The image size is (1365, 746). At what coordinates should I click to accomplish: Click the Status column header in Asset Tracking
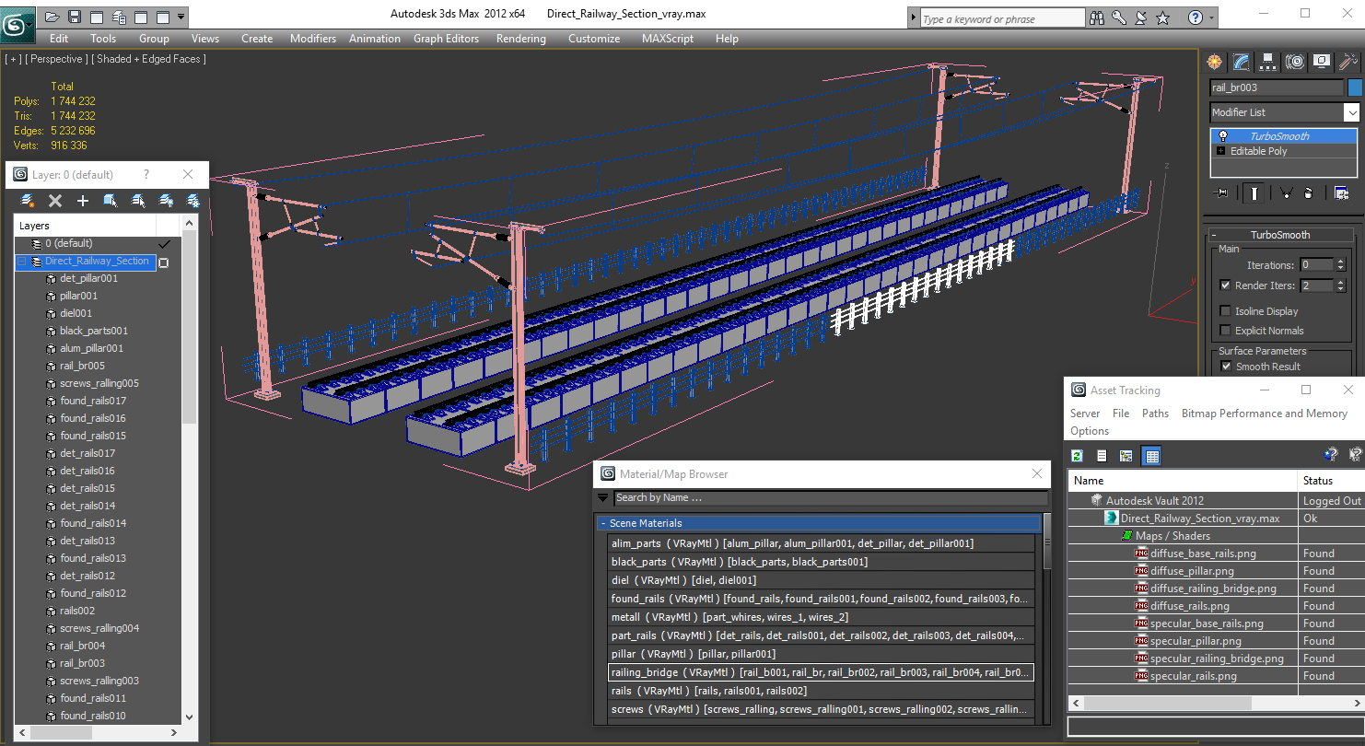pos(1330,481)
